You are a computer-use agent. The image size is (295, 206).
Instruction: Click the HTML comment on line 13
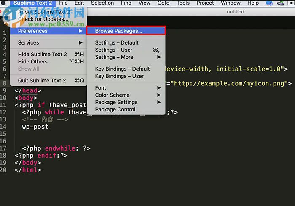45,119
